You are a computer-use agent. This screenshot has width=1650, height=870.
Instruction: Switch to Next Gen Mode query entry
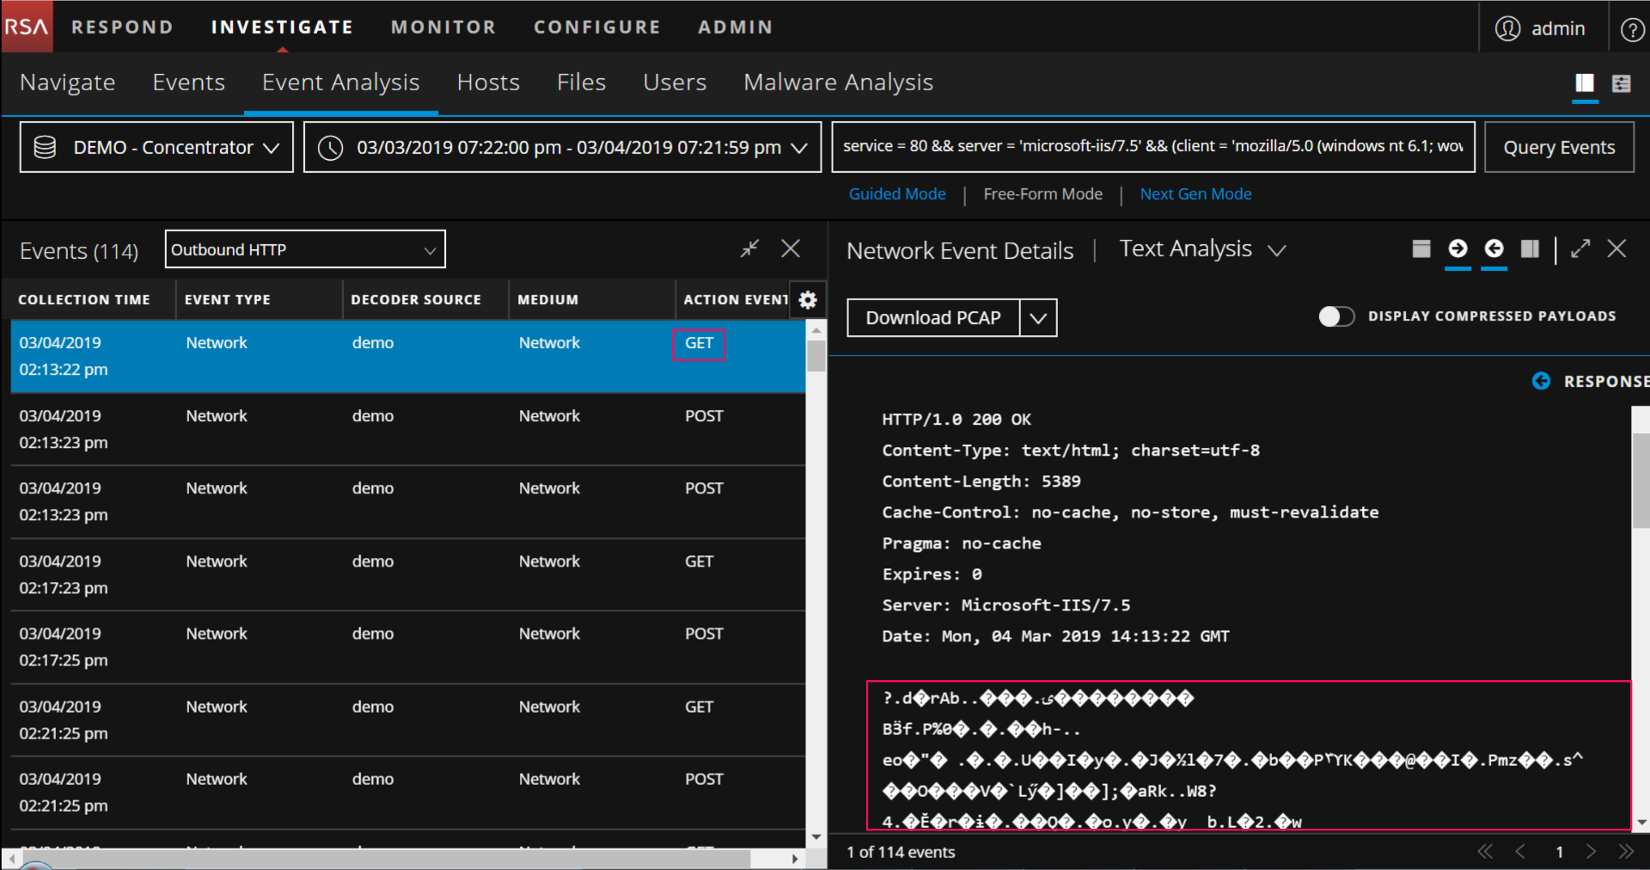pos(1195,194)
